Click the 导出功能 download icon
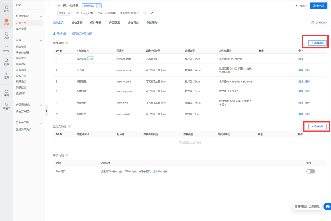331x221 pixels. click(54, 33)
